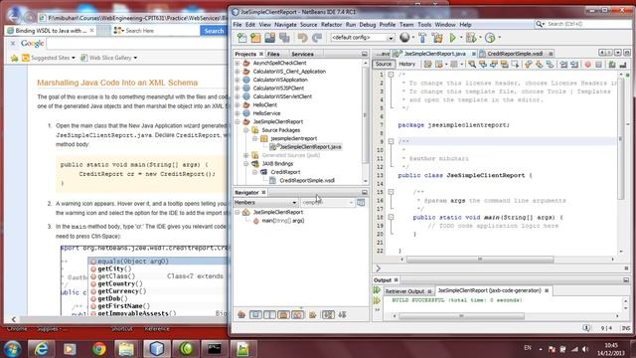This screenshot has height=358, width=636.
Task: Click the New File toolbar icon
Action: [x=242, y=38]
